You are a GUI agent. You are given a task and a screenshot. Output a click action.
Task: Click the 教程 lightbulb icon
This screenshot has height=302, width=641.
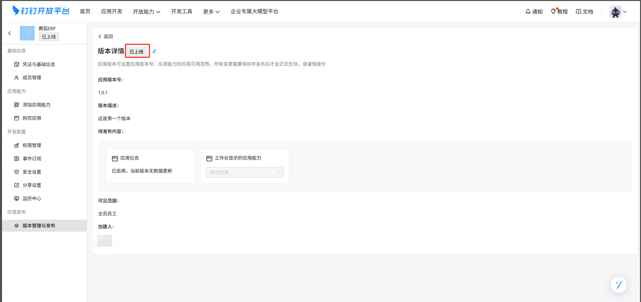pos(553,11)
